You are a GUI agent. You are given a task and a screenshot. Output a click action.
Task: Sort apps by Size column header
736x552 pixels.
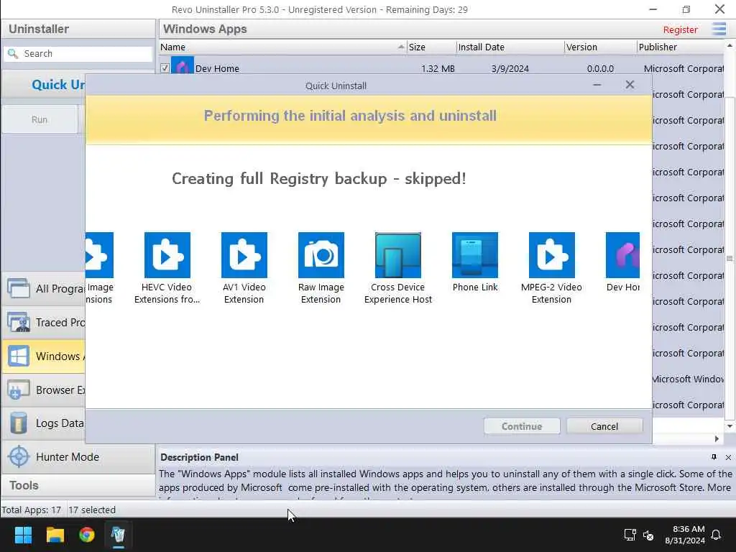(431, 47)
